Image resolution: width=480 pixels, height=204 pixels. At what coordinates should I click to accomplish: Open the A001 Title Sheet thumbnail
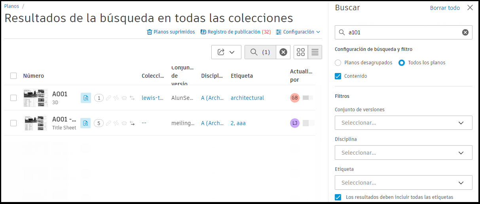[36, 123]
